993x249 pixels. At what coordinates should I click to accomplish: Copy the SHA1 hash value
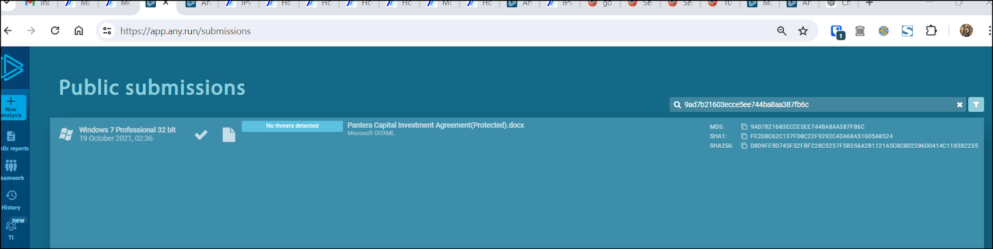click(x=744, y=136)
